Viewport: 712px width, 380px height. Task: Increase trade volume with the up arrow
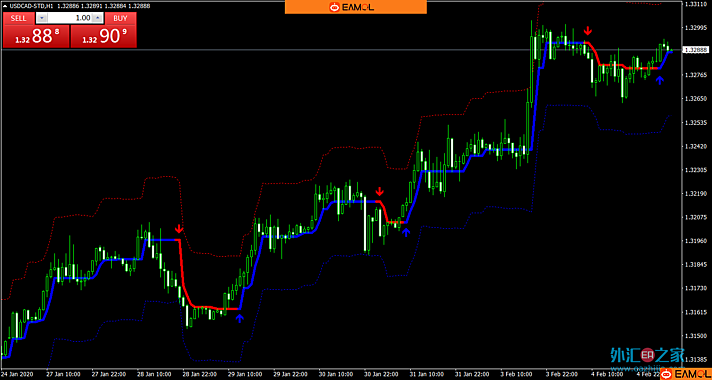tap(97, 18)
